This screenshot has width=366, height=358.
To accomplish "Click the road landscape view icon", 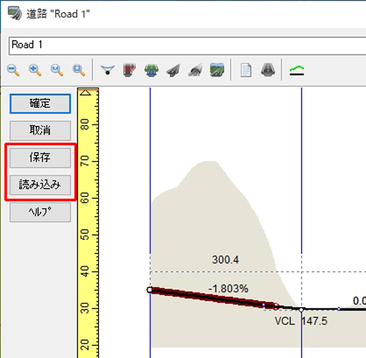I will [x=217, y=70].
